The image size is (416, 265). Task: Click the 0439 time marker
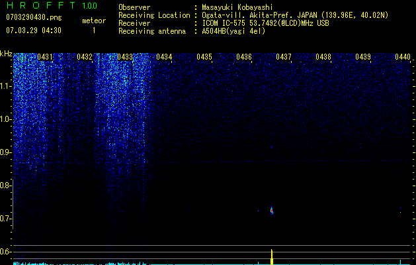tap(363, 57)
